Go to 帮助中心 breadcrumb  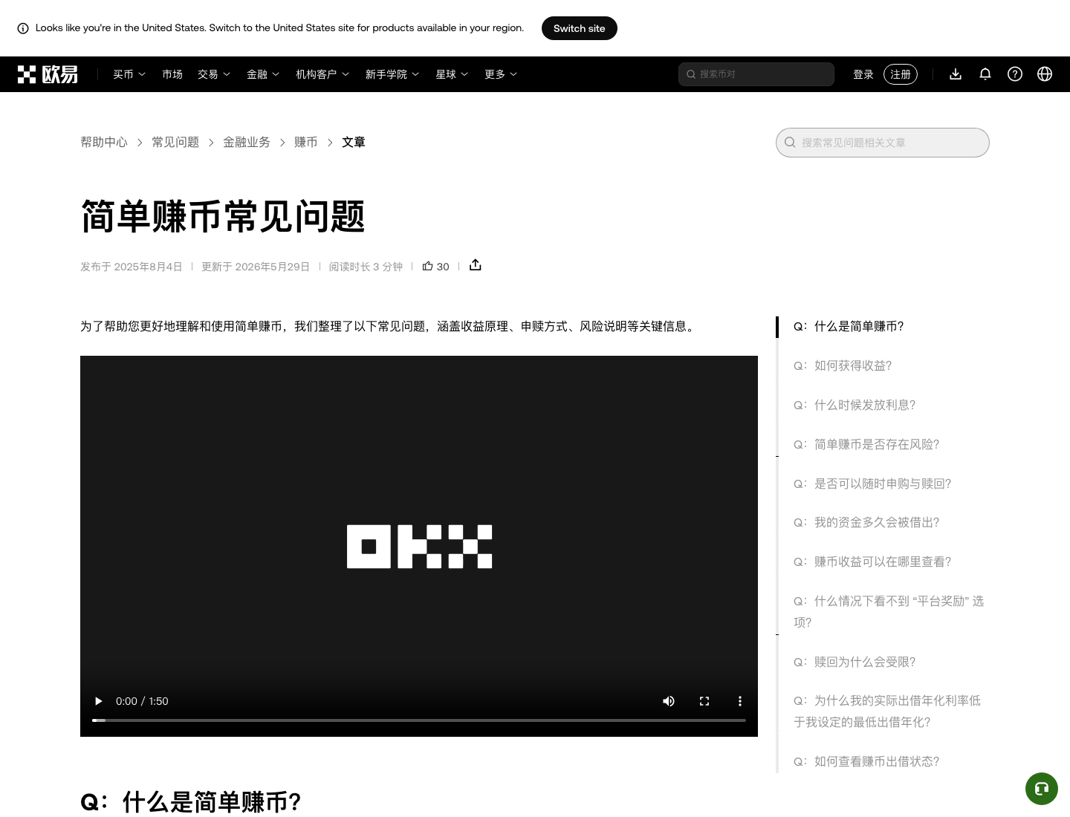click(x=104, y=142)
